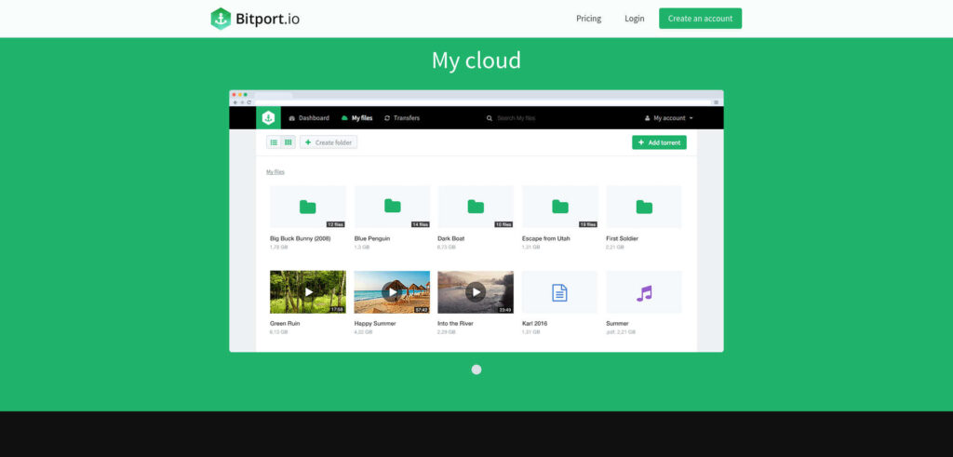Switch to grid view
This screenshot has height=457, width=953.
[x=289, y=142]
